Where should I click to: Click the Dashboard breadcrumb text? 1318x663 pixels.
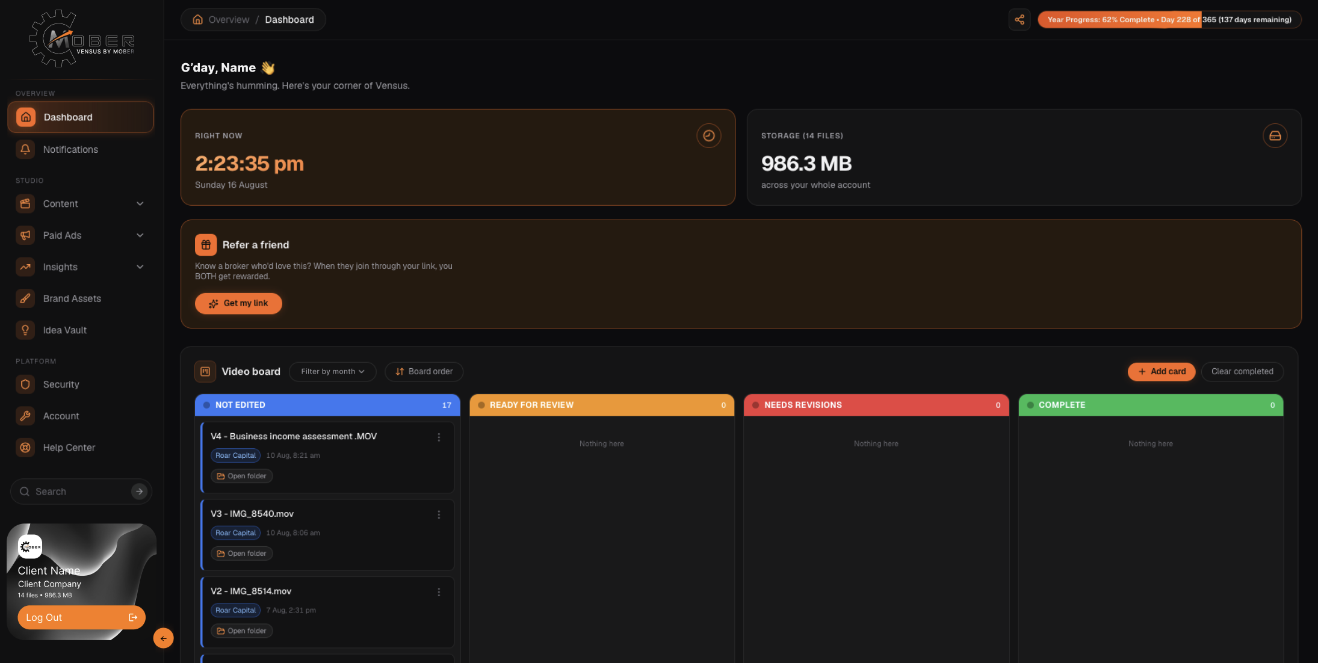click(289, 20)
